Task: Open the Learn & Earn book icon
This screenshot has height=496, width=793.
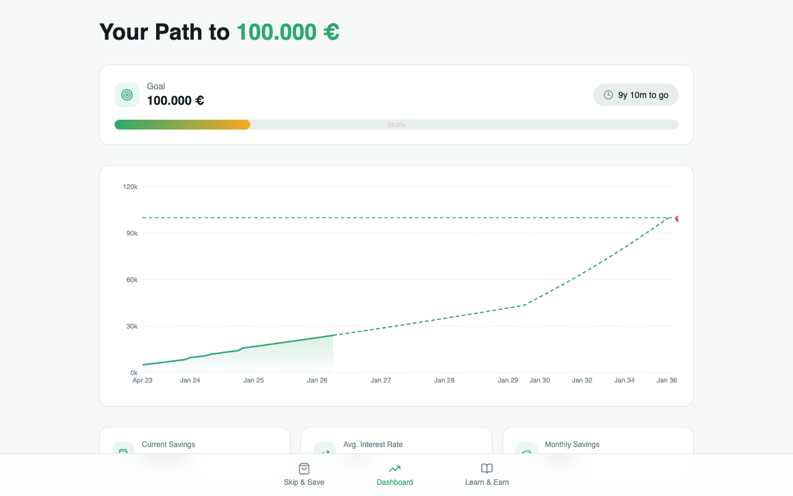Action: tap(487, 469)
